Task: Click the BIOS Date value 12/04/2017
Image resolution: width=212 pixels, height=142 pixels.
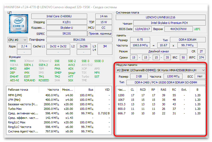Action: (142, 29)
